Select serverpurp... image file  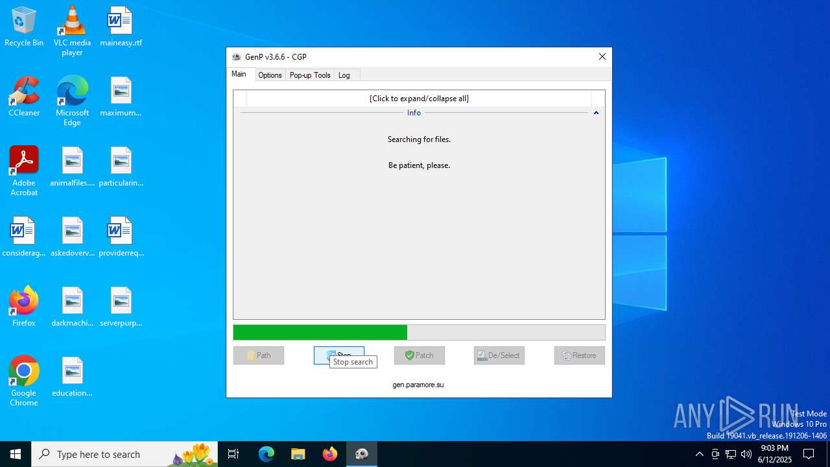click(121, 307)
